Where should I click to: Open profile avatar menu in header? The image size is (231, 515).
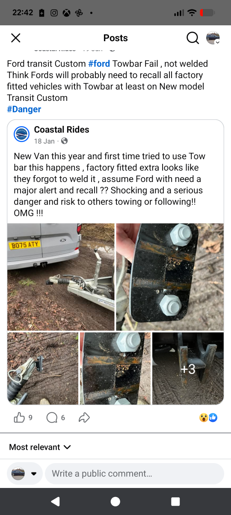click(x=213, y=38)
